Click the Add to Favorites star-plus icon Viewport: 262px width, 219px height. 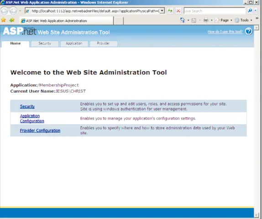click(x=12, y=20)
